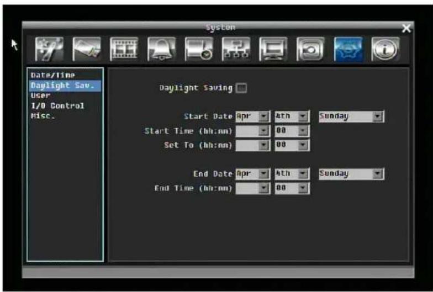
Task: Open the Start Date week number dropdown
Action: click(x=292, y=116)
